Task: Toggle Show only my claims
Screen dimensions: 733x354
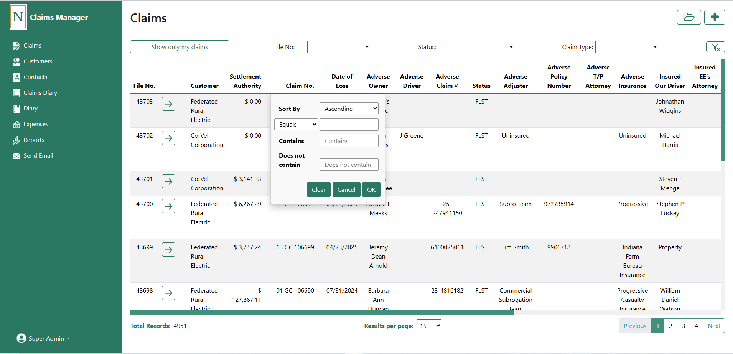Action: point(180,47)
